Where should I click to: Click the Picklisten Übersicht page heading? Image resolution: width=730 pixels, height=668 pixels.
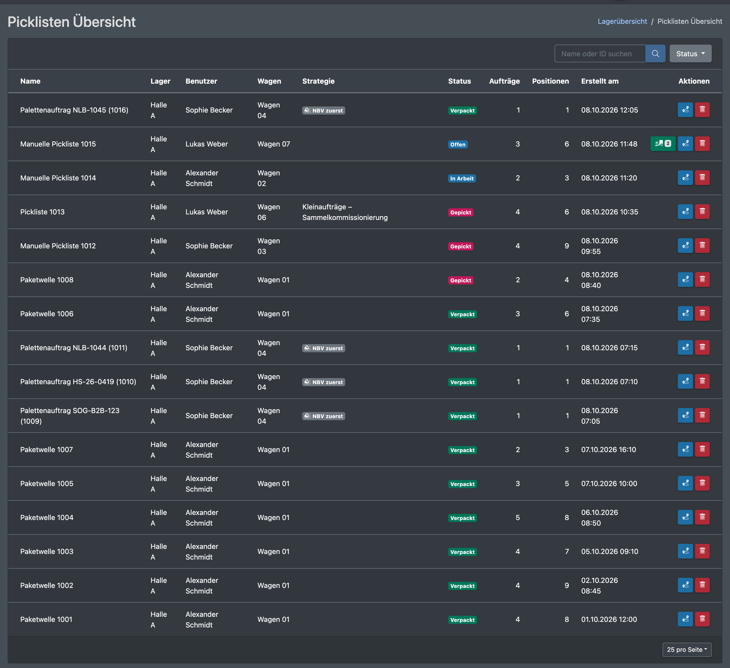(72, 22)
